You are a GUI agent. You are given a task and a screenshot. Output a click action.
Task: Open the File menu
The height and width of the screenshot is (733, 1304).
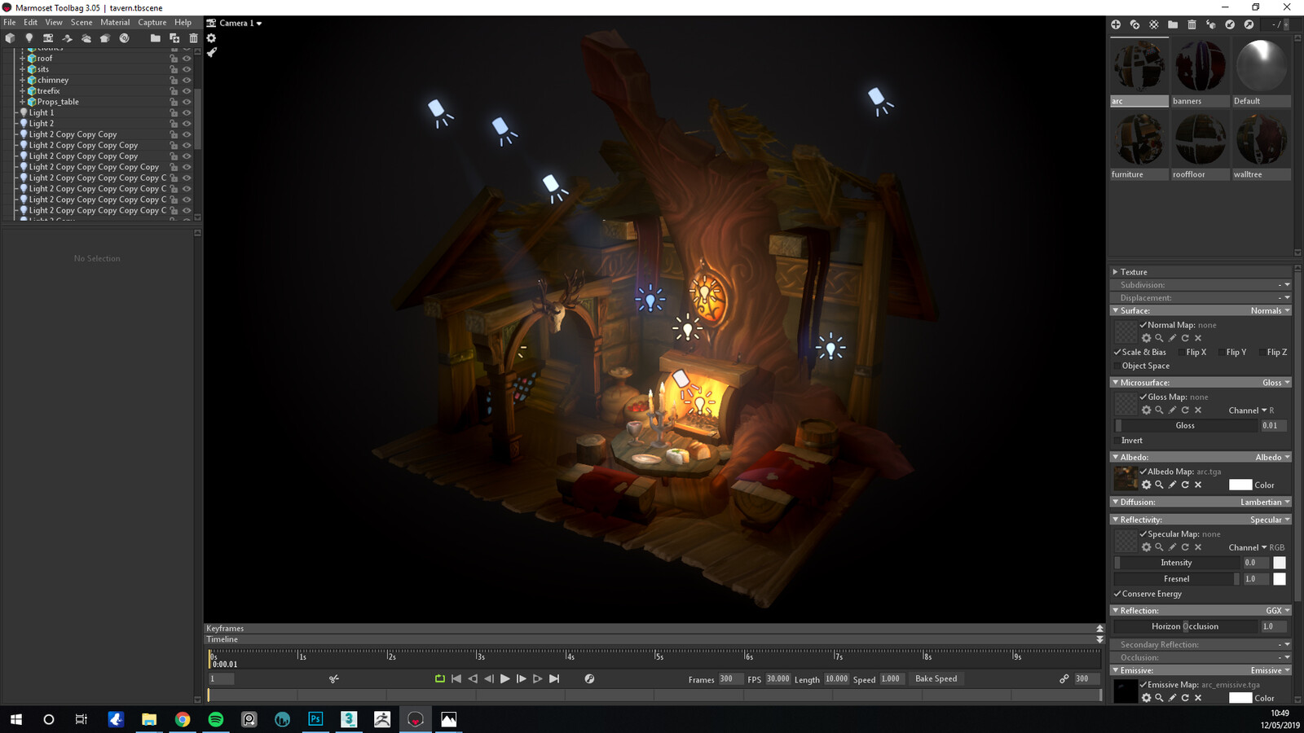10,23
